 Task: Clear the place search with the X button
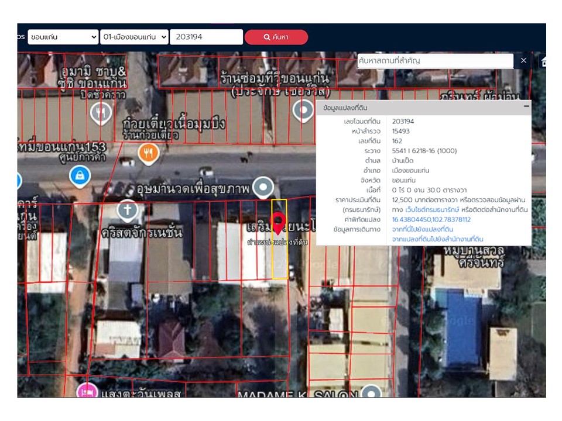pyautogui.click(x=523, y=61)
